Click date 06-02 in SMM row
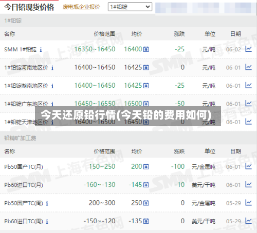 (x=233, y=49)
